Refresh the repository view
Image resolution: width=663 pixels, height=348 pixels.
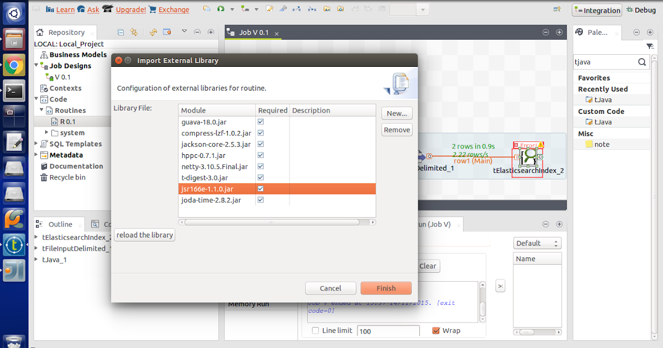pyautogui.click(x=153, y=32)
